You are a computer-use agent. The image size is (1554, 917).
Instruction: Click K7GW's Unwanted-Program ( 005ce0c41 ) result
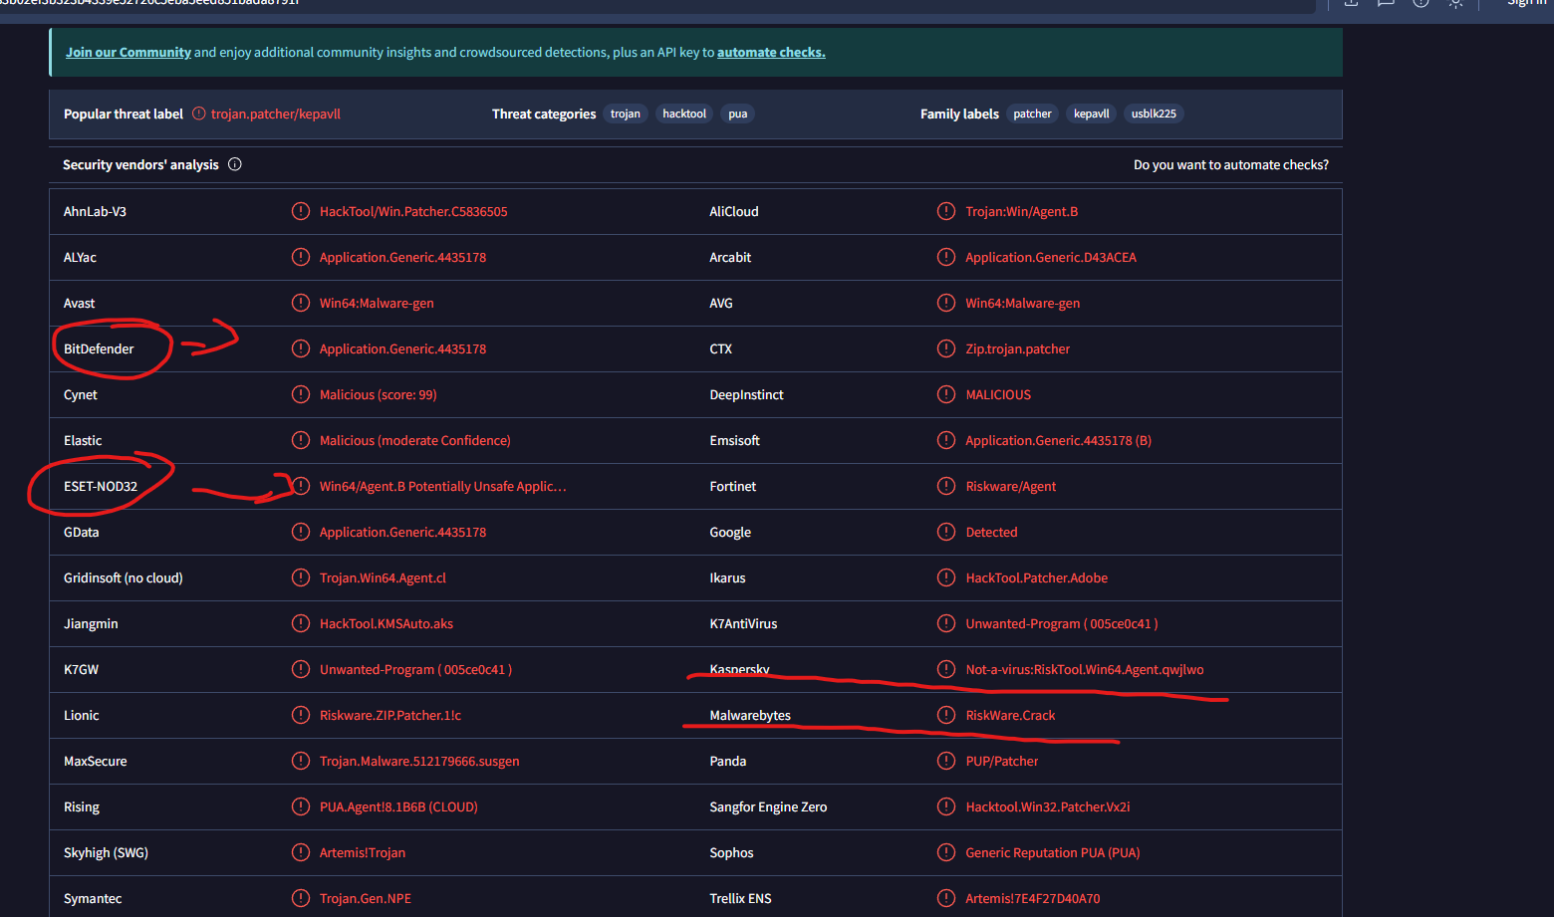tap(416, 669)
